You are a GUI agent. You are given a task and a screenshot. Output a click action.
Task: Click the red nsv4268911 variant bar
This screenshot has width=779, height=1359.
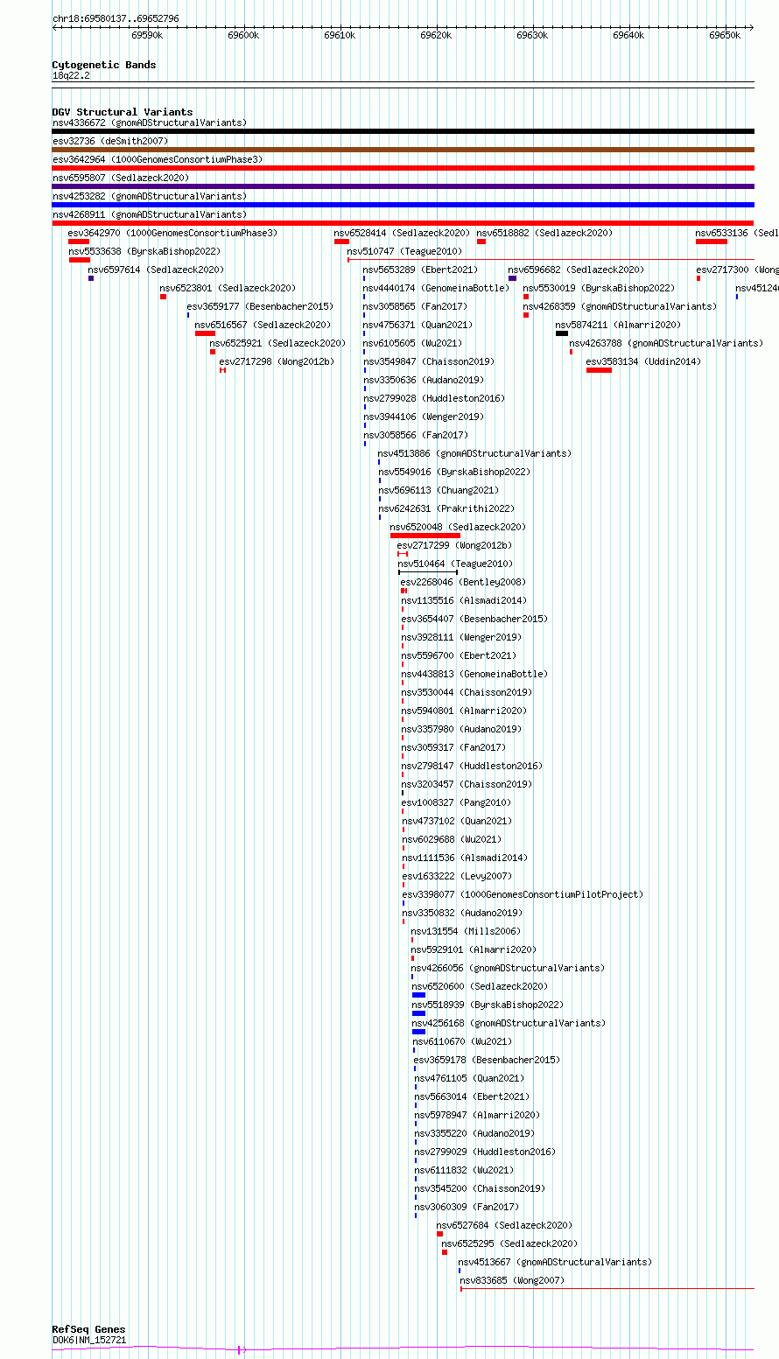[403, 223]
